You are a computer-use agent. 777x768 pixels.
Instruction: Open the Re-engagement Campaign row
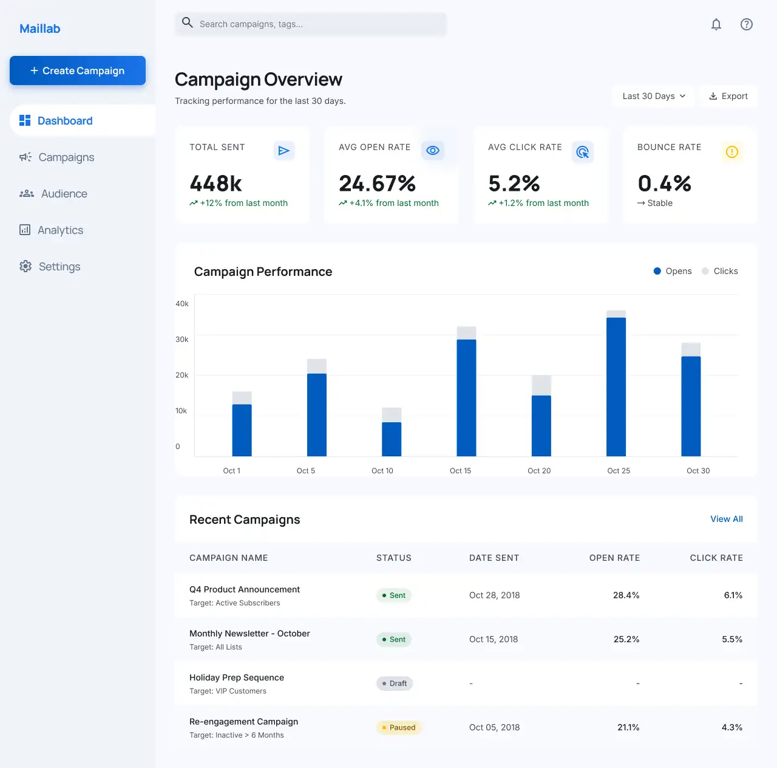coord(466,727)
